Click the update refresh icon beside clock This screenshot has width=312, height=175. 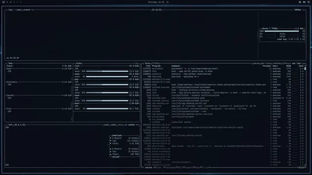(167, 2)
